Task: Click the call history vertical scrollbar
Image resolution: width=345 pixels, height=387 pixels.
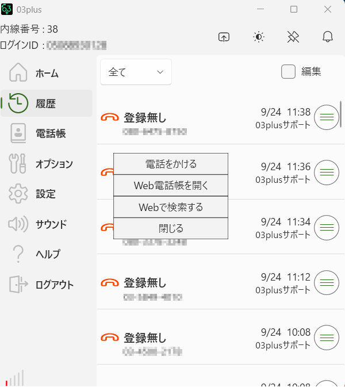Action: [x=341, y=113]
